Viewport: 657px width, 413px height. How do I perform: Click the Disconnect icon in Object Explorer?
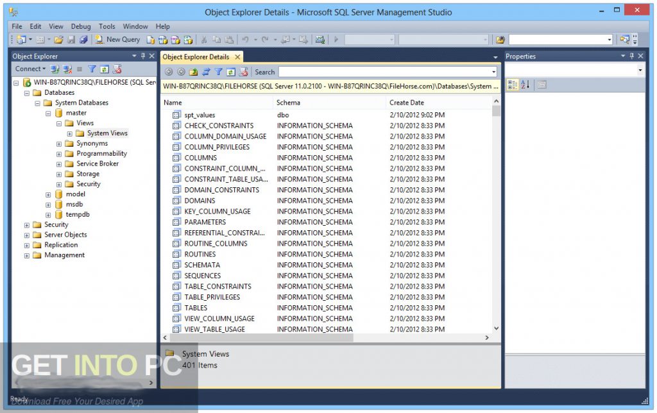tap(67, 69)
